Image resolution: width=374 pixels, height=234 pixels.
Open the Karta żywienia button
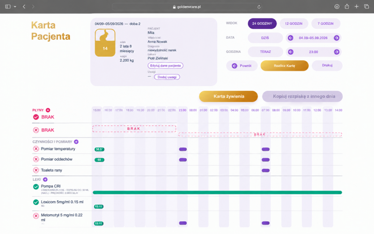click(228, 96)
